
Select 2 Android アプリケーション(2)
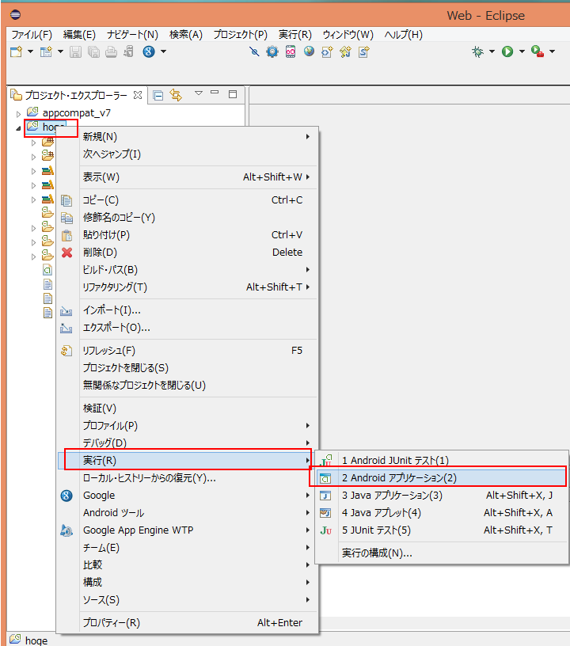pyautogui.click(x=442, y=478)
